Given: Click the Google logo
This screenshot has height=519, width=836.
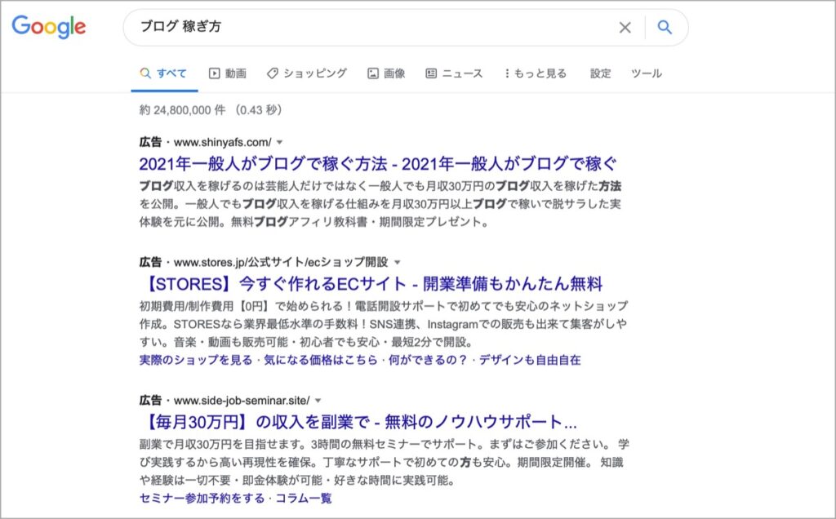Looking at the screenshot, I should click(48, 27).
